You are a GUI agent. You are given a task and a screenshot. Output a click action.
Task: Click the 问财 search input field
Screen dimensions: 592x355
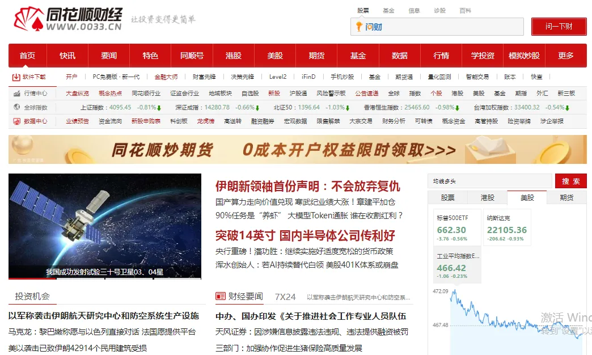(x=437, y=27)
